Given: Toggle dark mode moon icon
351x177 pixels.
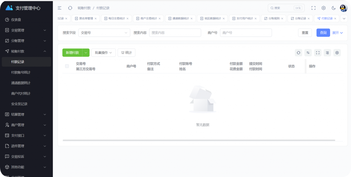Looking at the screenshot, I should point(334,8).
